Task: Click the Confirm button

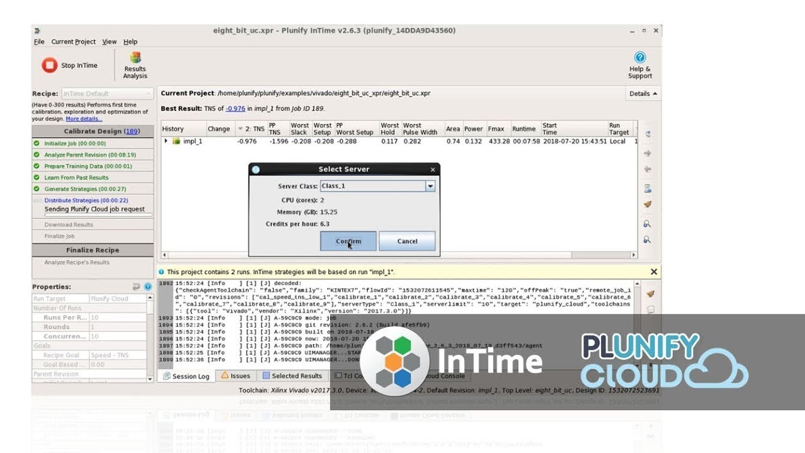Action: 348,241
